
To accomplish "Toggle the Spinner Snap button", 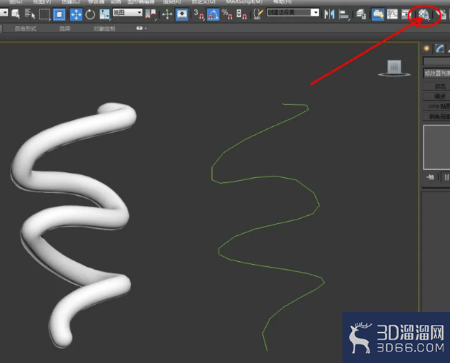I will point(241,14).
